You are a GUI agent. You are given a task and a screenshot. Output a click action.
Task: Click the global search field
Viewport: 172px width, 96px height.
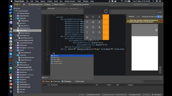pyautogui.click(x=148, y=5)
